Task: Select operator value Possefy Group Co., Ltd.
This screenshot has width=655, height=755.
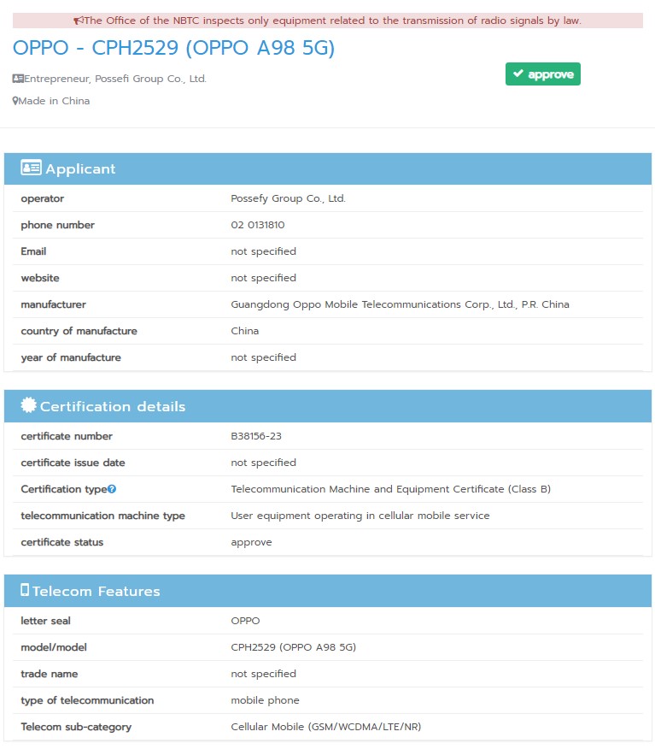Action: coord(288,198)
